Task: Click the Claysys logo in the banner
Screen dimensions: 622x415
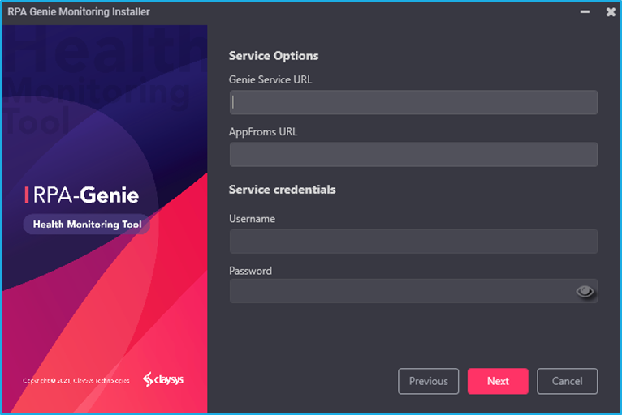Action: (x=163, y=379)
